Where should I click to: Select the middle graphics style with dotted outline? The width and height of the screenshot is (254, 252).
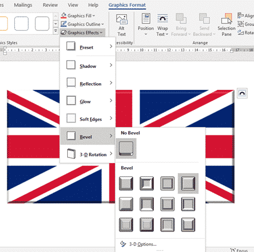coord(22,24)
